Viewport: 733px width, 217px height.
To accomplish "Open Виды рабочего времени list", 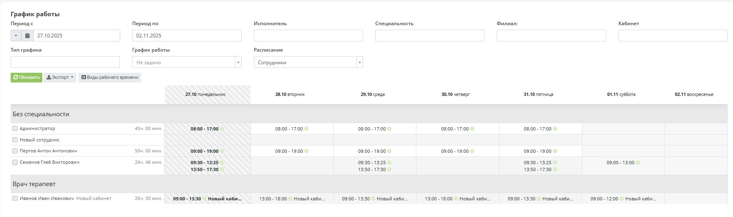I will click(110, 77).
